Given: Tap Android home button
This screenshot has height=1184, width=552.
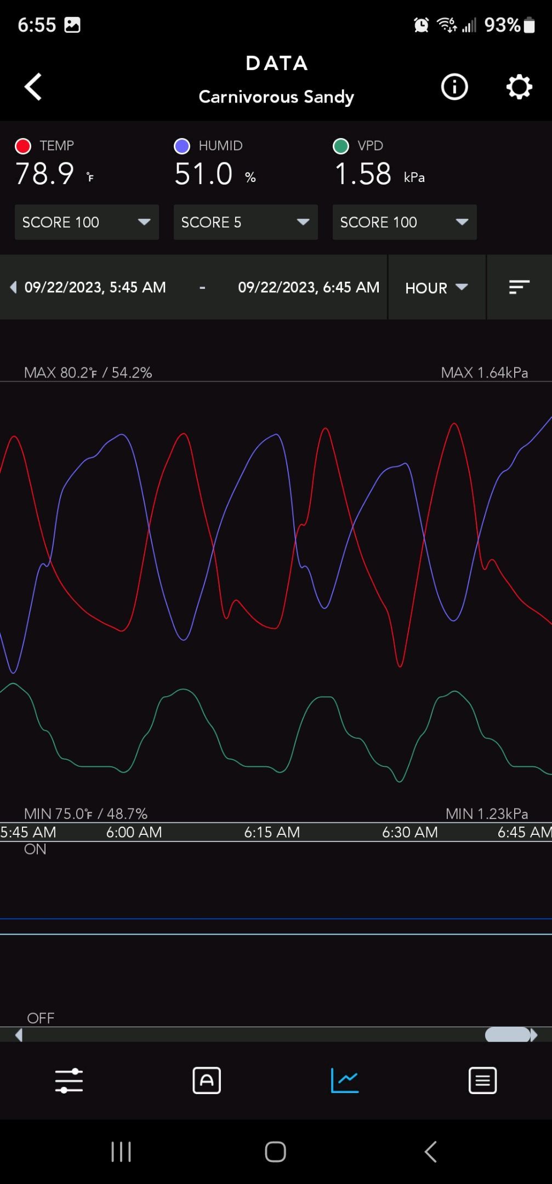Looking at the screenshot, I should 276,1152.
